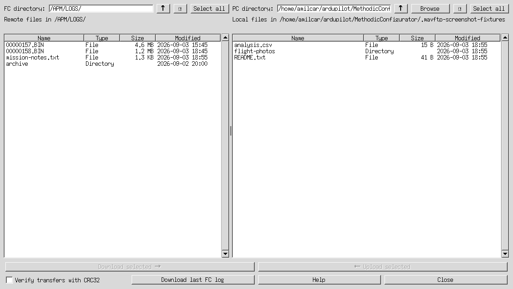The height and width of the screenshot is (289, 513).
Task: Go up one level in the FC directory
Action: point(163,8)
